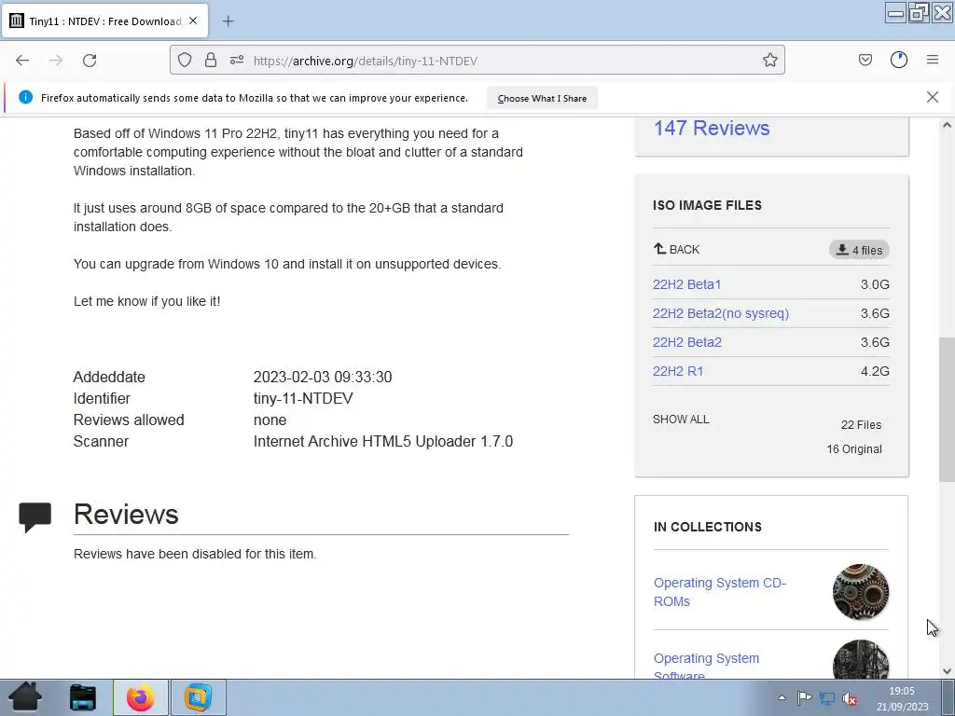Open the 147 Reviews link
Viewport: 955px width, 716px height.
712,128
